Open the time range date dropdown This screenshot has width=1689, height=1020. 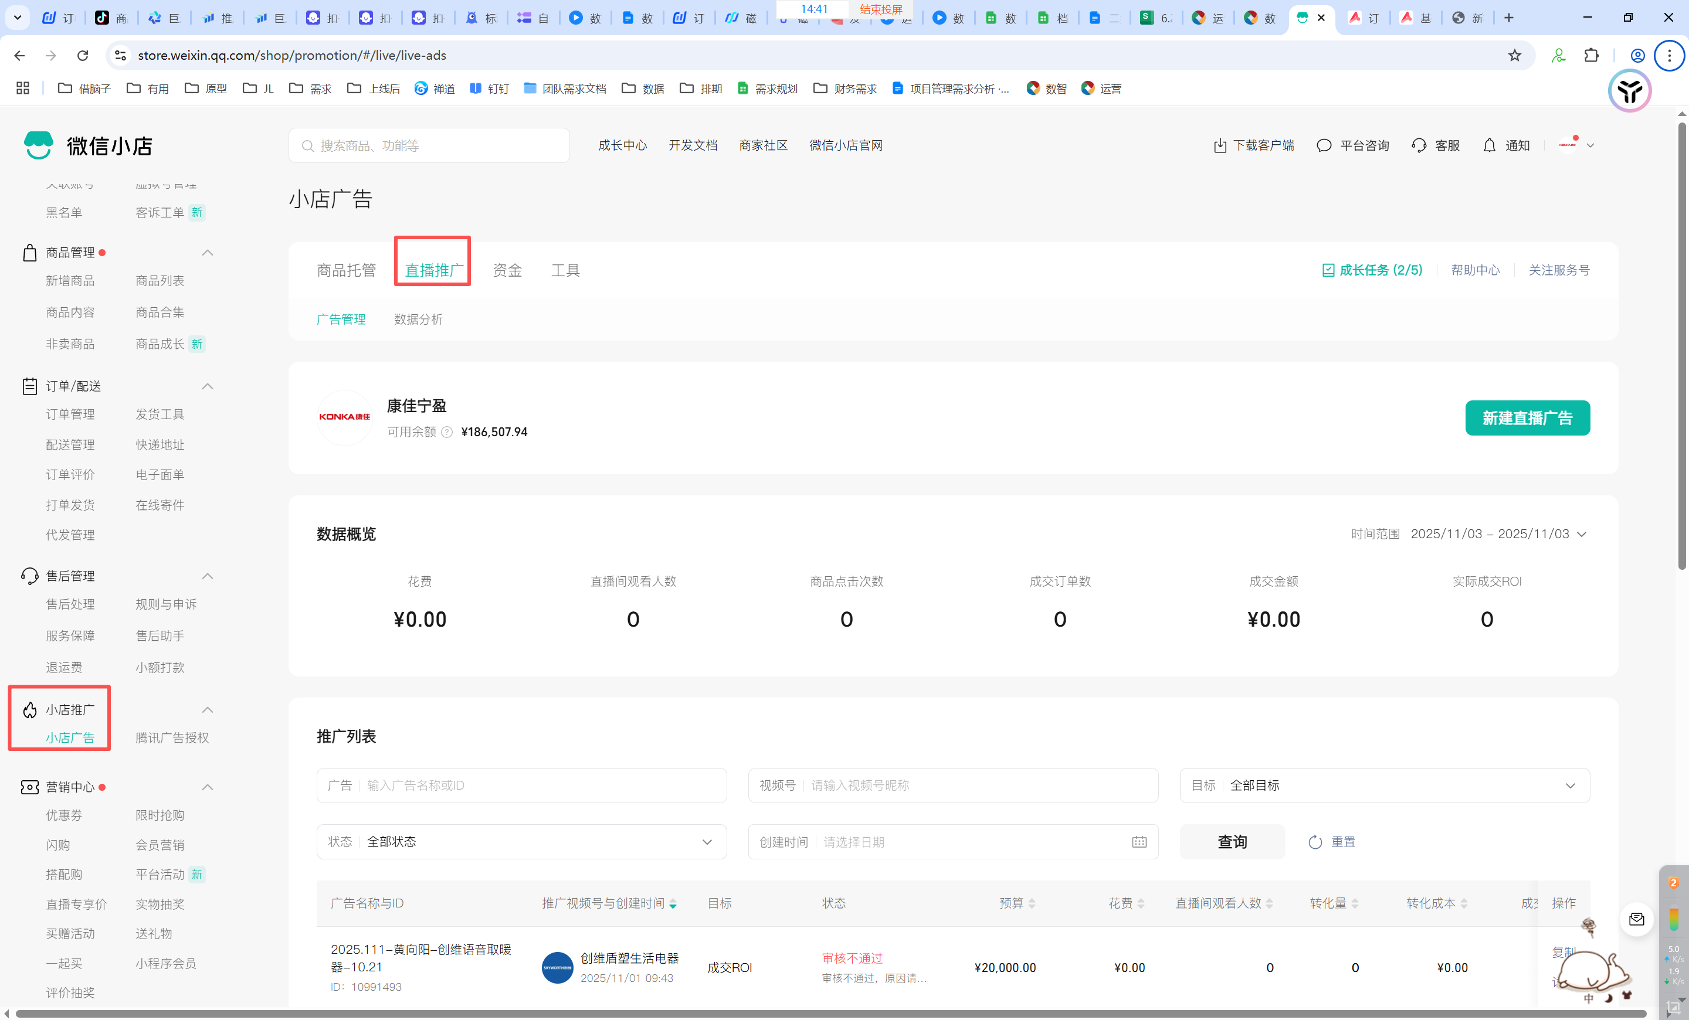pyautogui.click(x=1498, y=533)
